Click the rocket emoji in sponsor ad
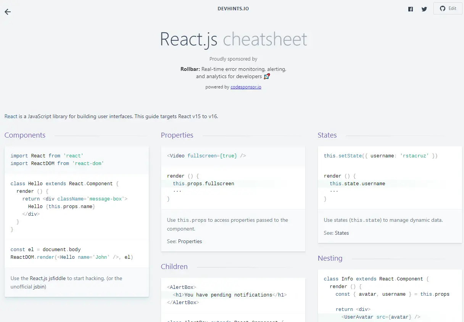The height and width of the screenshot is (322, 464). [267, 76]
